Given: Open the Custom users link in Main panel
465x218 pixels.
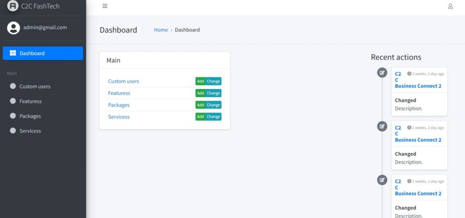Looking at the screenshot, I should point(124,81).
